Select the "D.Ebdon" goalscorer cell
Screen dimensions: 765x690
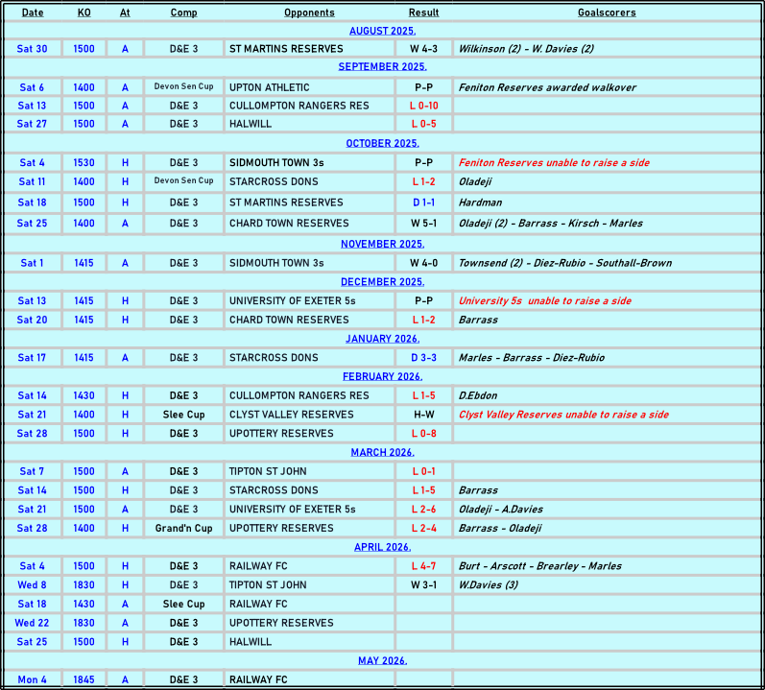(x=478, y=395)
